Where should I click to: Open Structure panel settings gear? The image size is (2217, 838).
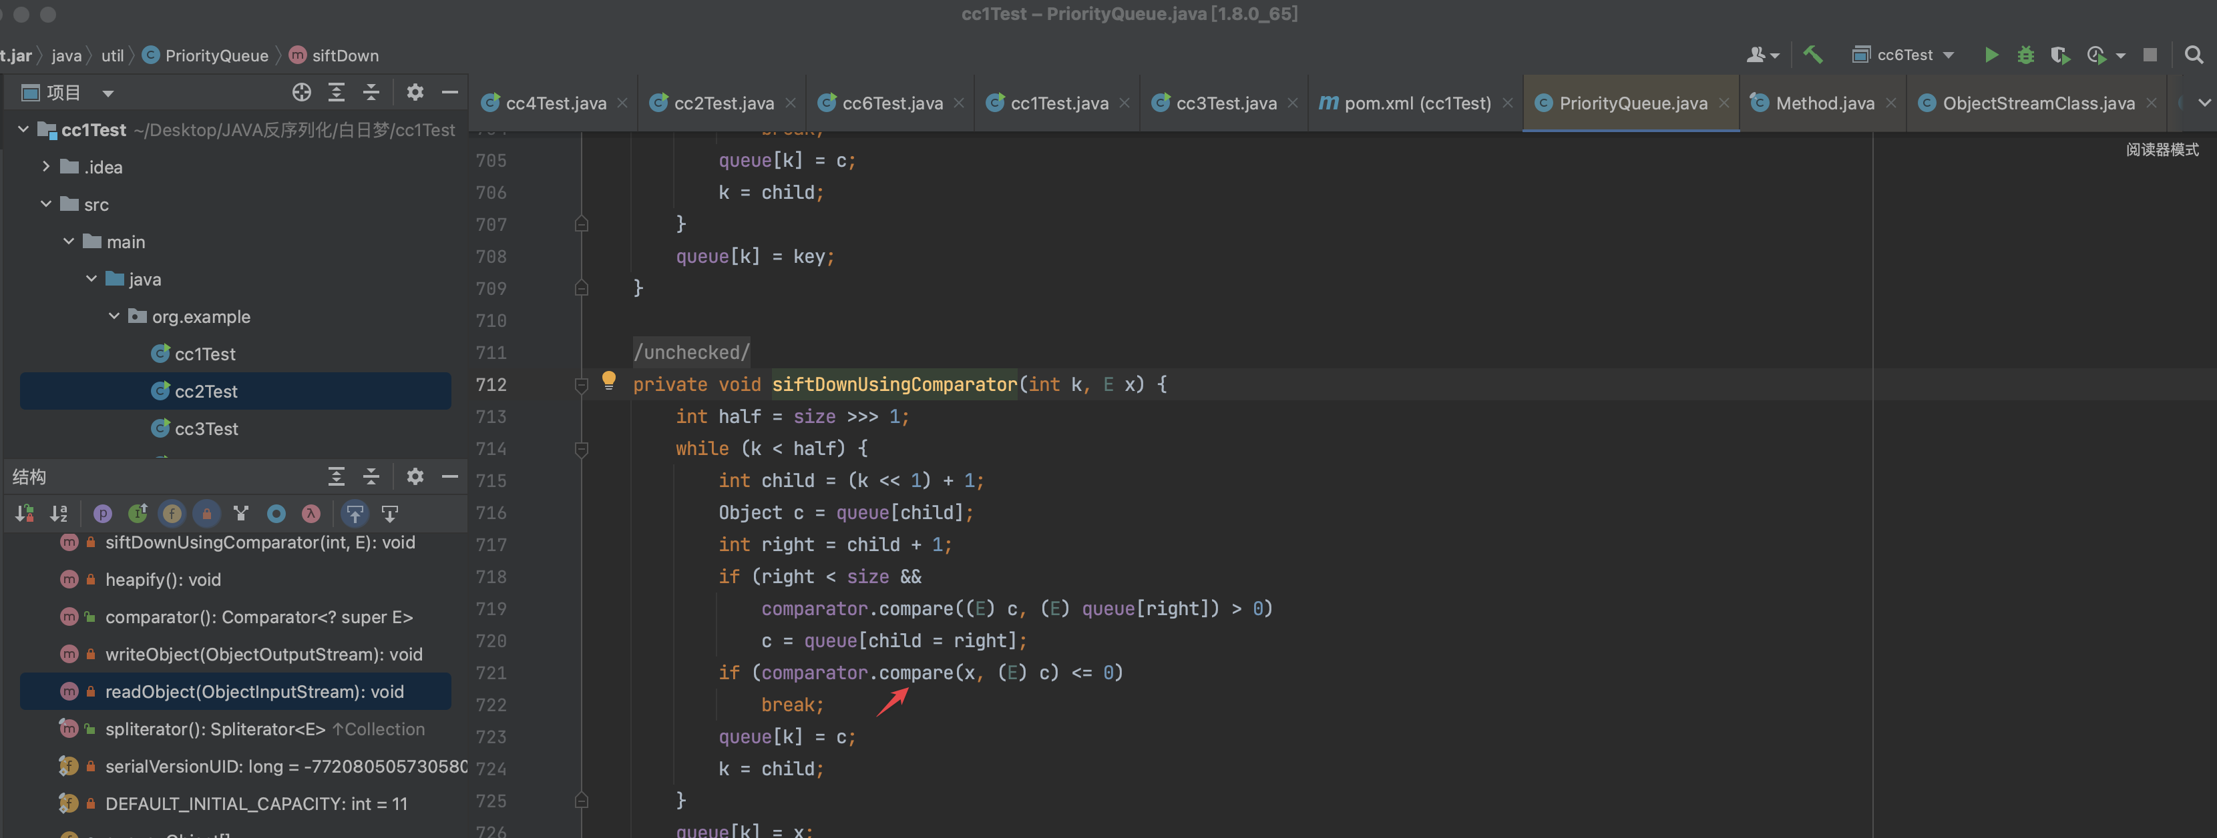[x=415, y=476]
